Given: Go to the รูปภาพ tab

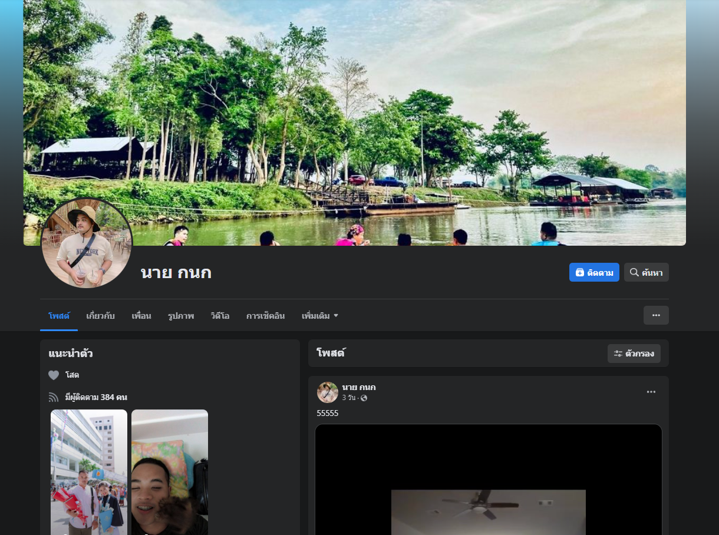Looking at the screenshot, I should click(x=181, y=316).
